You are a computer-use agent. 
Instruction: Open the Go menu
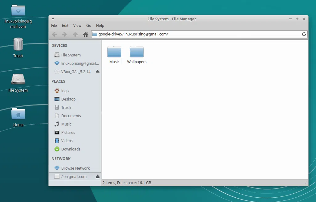[89, 25]
